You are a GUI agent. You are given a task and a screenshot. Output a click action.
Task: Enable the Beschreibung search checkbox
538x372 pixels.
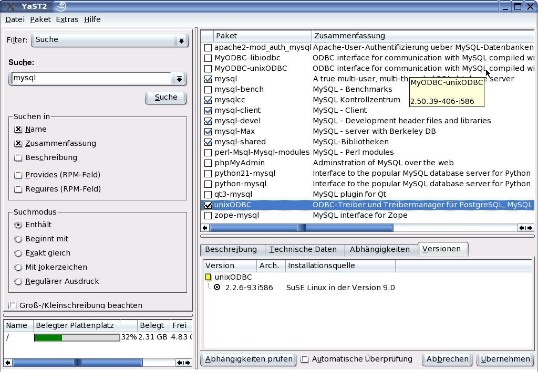click(x=18, y=158)
